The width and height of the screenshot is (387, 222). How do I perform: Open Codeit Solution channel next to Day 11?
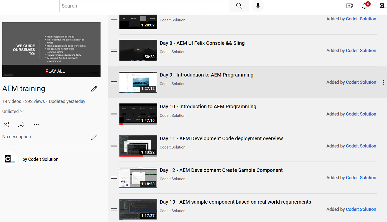(361, 146)
